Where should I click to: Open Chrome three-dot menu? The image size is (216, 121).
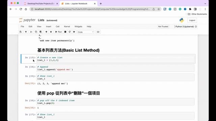(205, 9)
